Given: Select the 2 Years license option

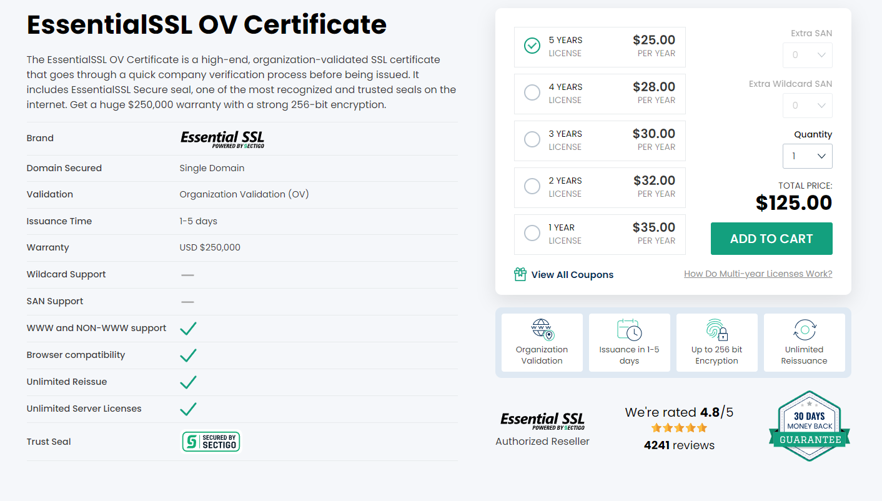Looking at the screenshot, I should (x=532, y=186).
